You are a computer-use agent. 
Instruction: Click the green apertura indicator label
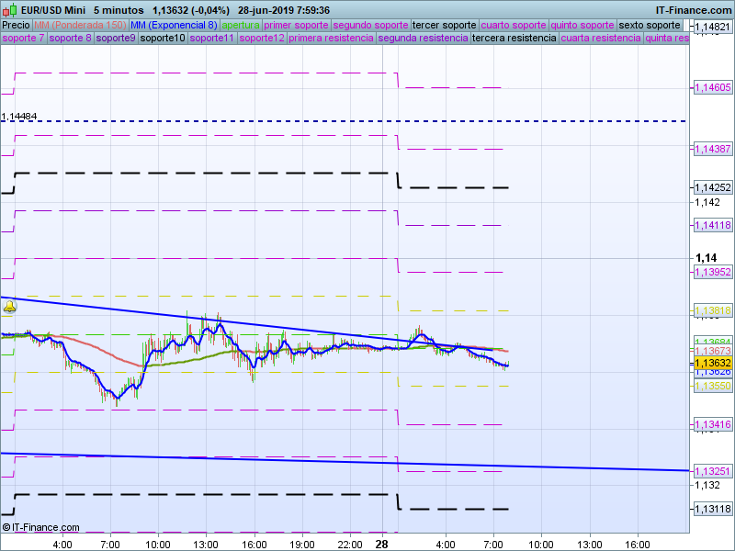click(x=241, y=25)
